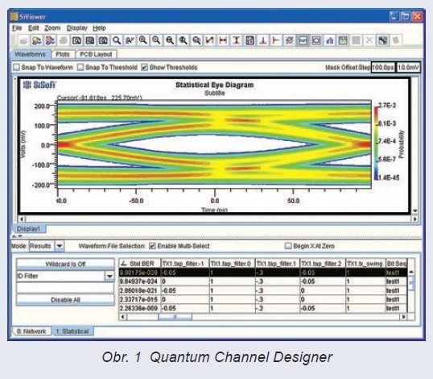Click the Disable All button
The image size is (433, 379).
pos(65,300)
